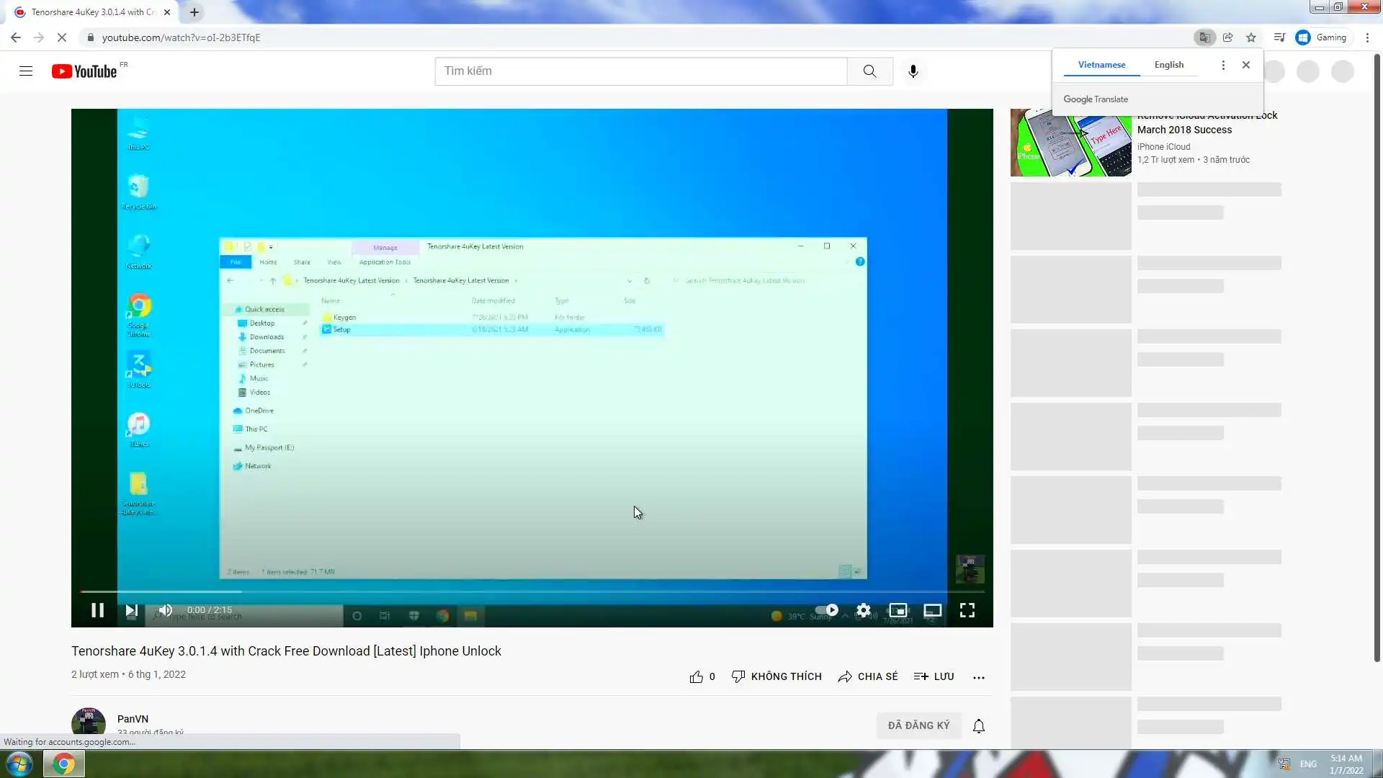Switch to theater mode
1383x778 pixels.
(932, 611)
